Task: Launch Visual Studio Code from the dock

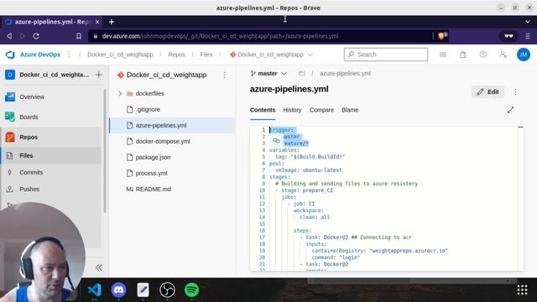Action: point(95,290)
